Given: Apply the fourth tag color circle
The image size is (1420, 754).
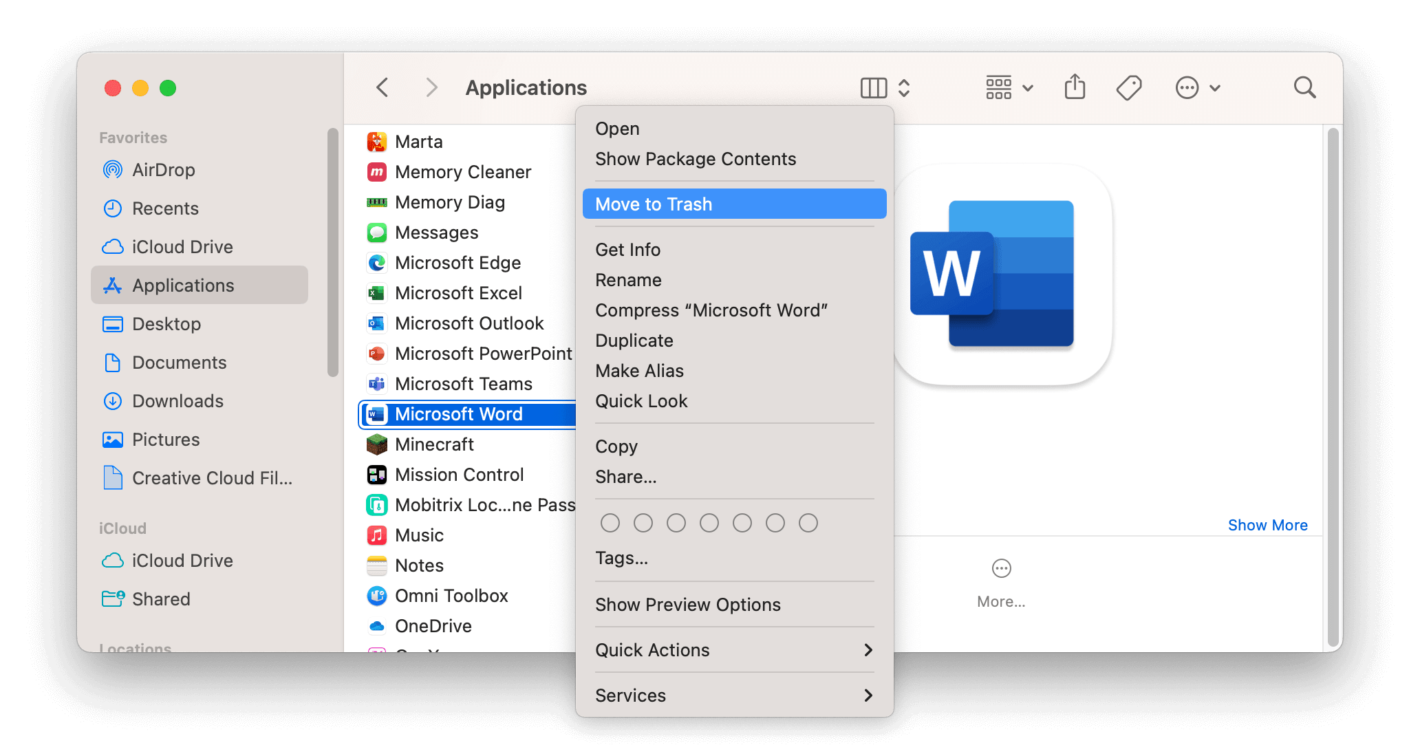Looking at the screenshot, I should (709, 523).
